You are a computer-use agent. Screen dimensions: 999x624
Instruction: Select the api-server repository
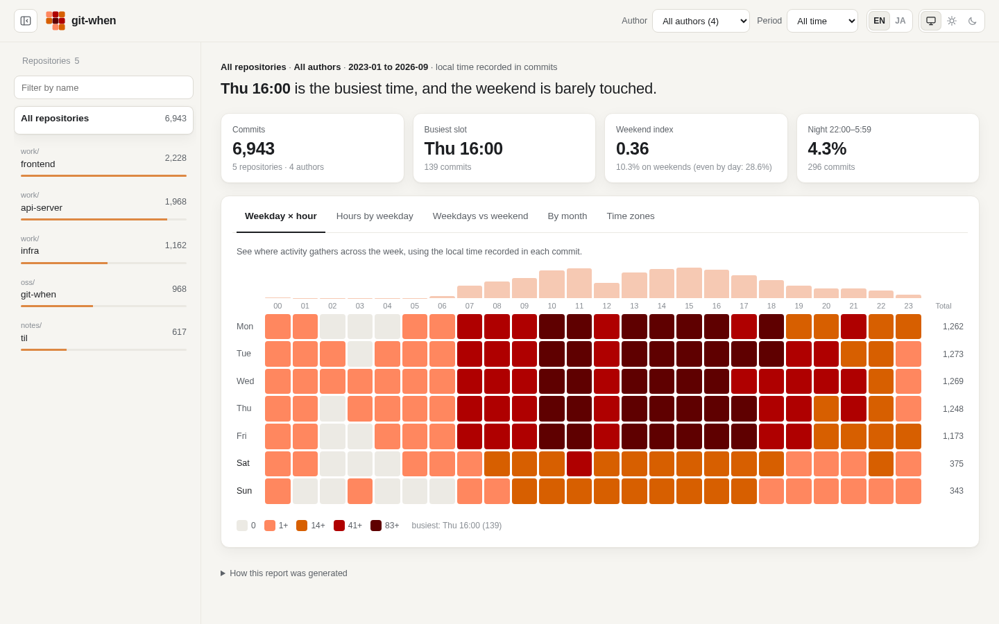click(x=103, y=205)
